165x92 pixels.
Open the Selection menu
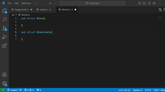pos(26,3)
